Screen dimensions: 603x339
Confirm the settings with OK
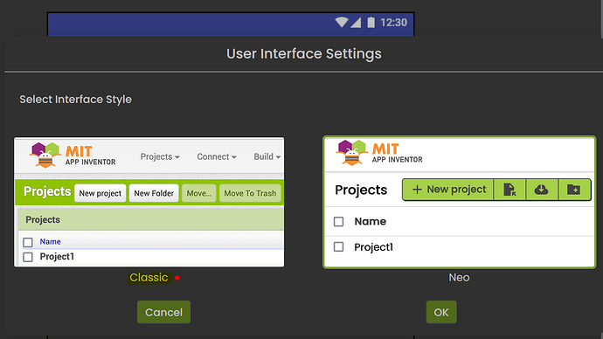441,312
